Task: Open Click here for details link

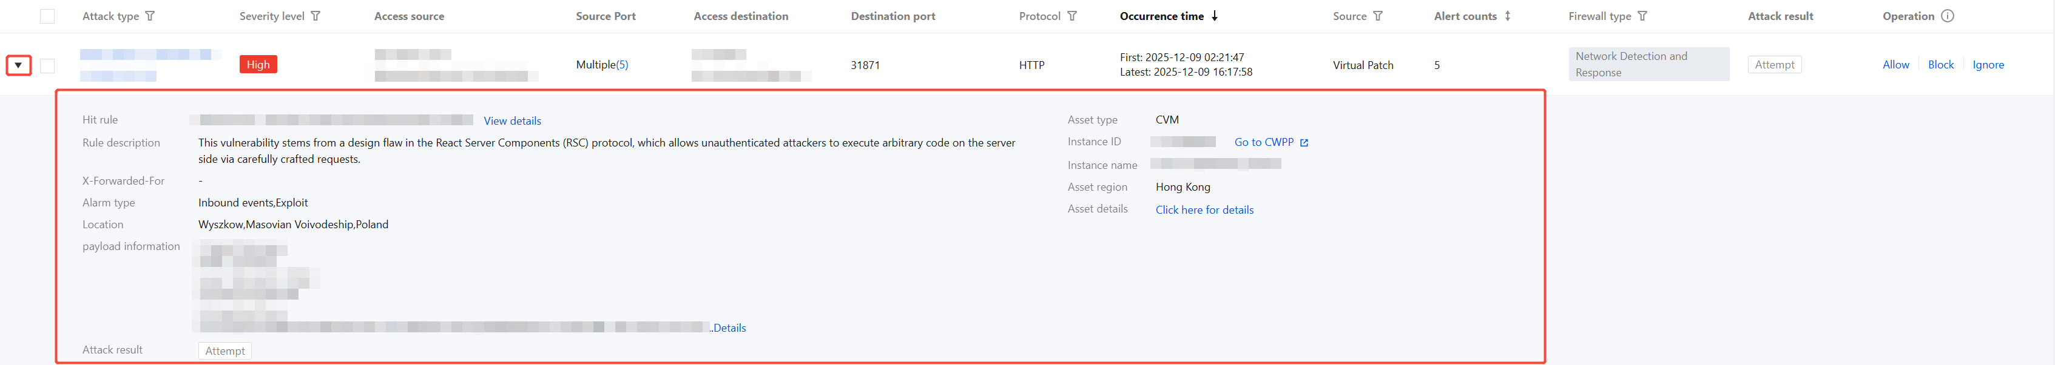Action: point(1204,210)
